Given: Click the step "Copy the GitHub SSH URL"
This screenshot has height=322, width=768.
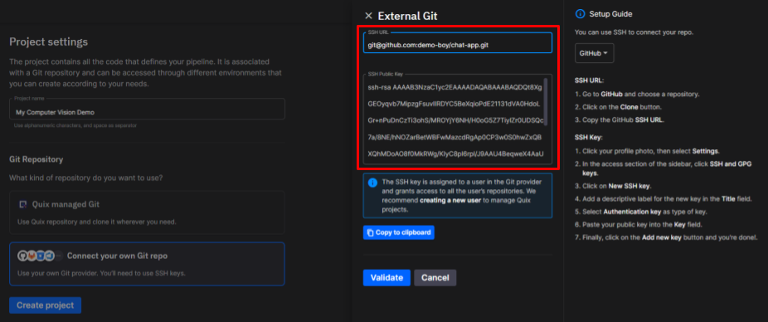Looking at the screenshot, I should [620, 120].
